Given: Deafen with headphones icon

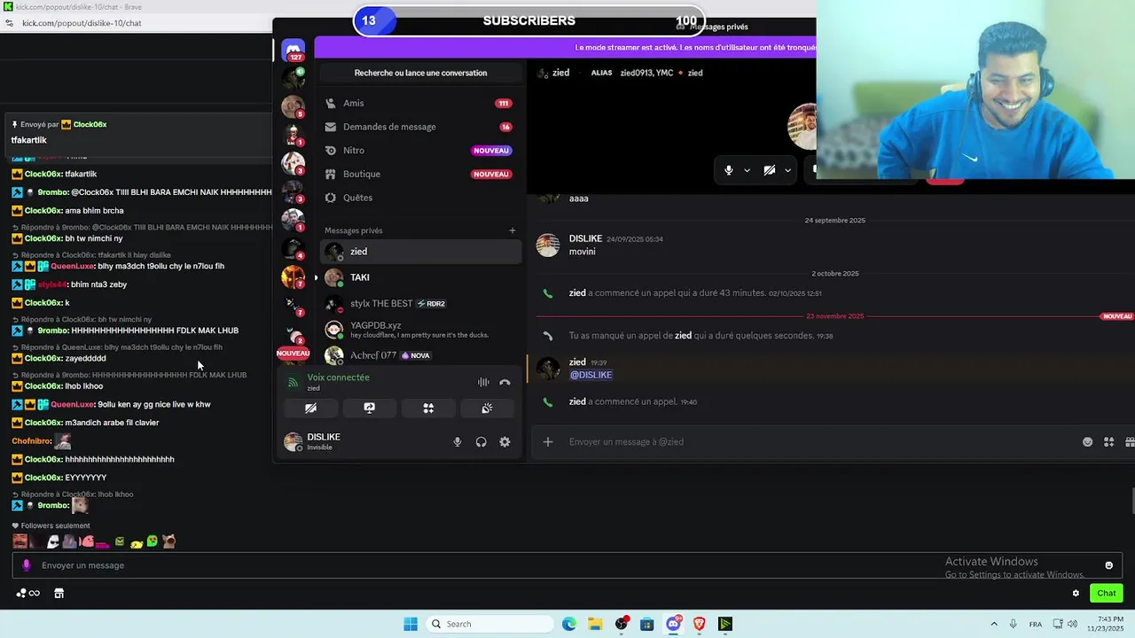Looking at the screenshot, I should click(x=481, y=442).
